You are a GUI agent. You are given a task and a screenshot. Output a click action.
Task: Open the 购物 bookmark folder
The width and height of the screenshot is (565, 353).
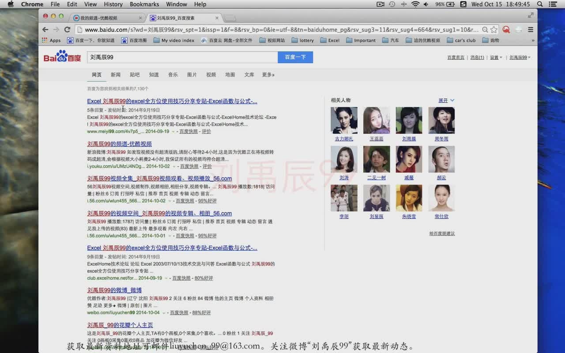pos(491,40)
